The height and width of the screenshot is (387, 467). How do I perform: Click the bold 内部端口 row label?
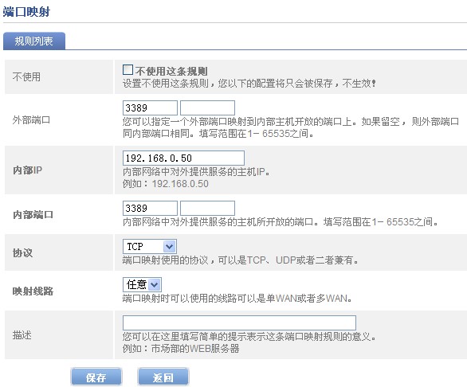coord(33,214)
